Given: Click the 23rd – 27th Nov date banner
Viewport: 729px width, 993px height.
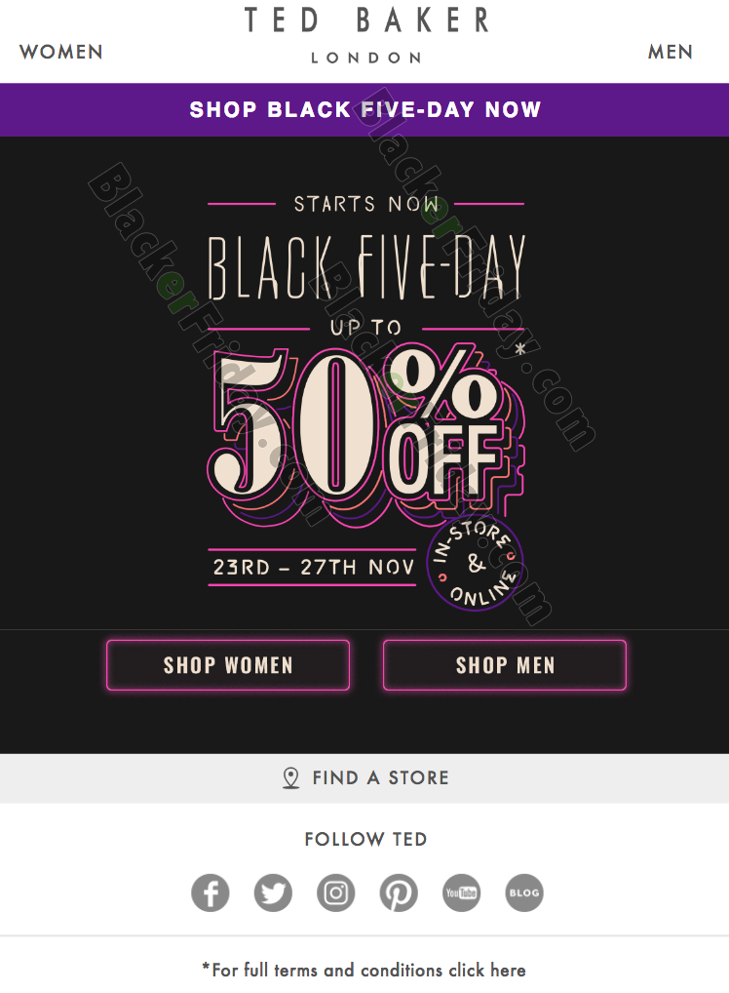Looking at the screenshot, I should 313,567.
